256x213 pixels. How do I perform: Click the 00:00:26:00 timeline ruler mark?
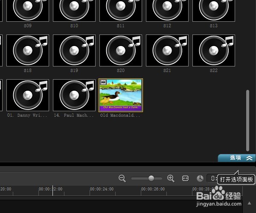pyautogui.click(x=153, y=189)
